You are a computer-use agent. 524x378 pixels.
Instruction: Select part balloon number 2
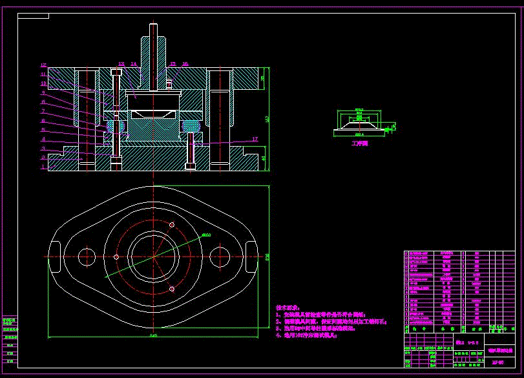click(x=43, y=158)
